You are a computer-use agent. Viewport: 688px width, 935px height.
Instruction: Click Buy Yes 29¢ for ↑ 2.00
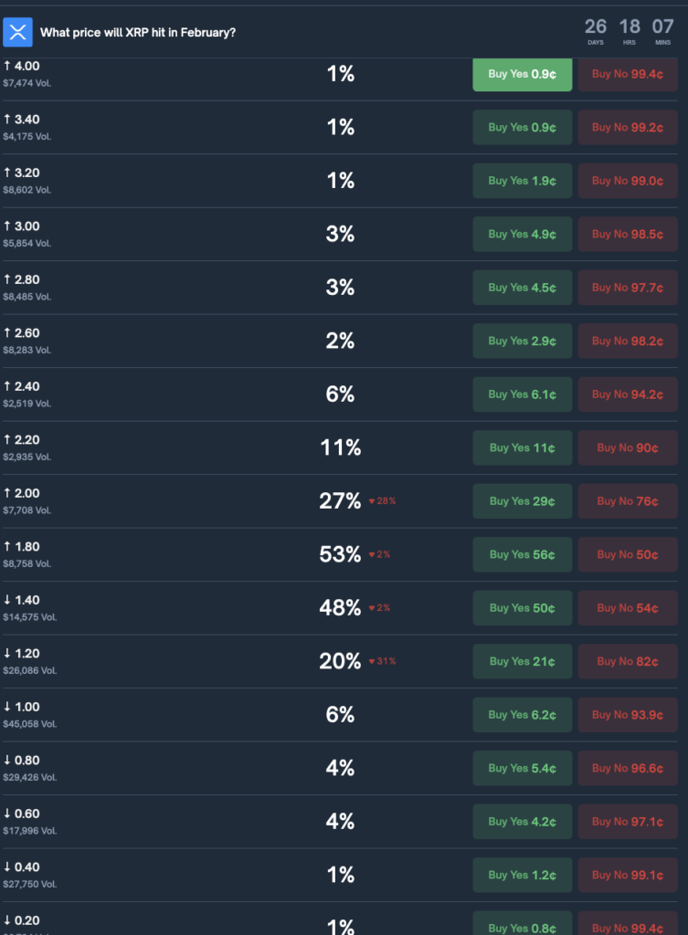pos(522,501)
